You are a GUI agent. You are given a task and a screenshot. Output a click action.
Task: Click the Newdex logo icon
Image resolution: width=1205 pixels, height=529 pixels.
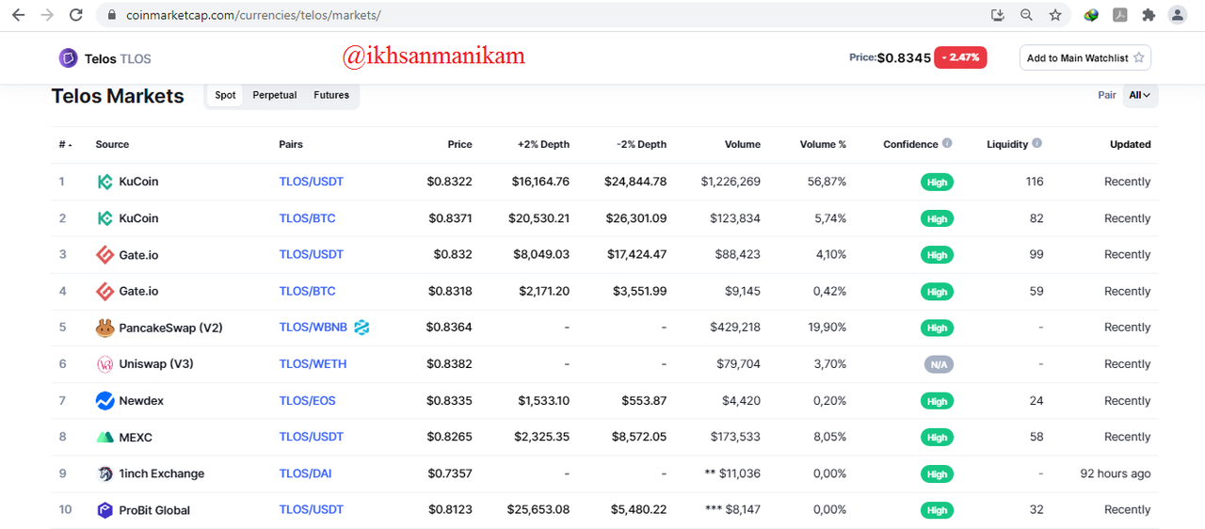coord(105,401)
